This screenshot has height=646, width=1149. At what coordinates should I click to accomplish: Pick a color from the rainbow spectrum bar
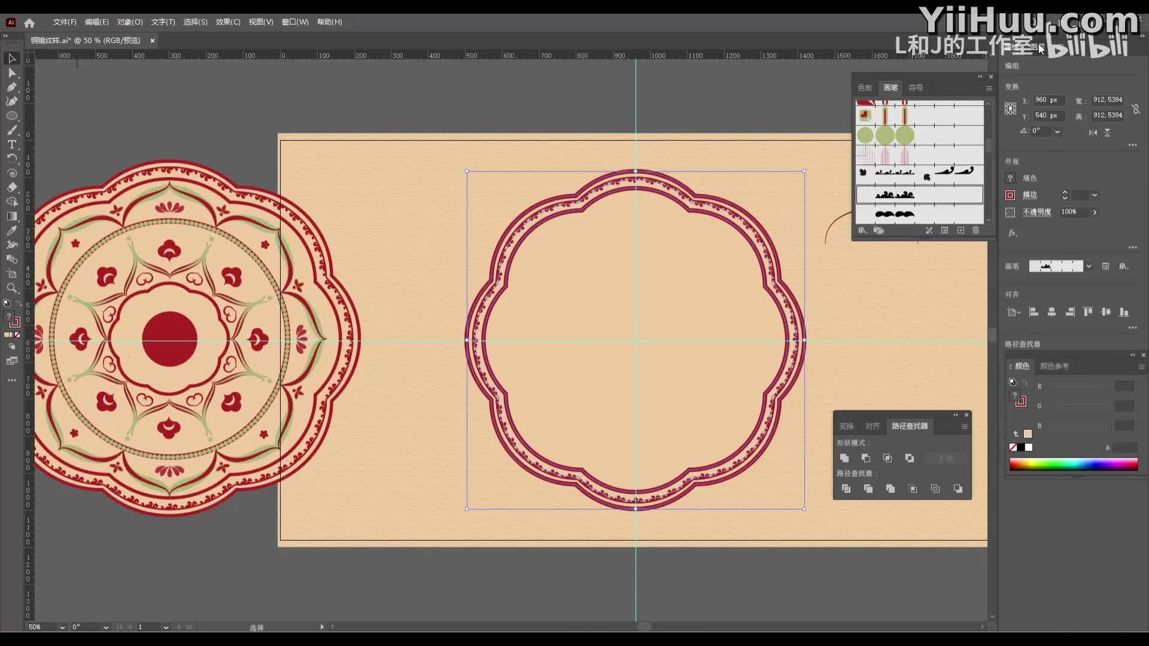point(1071,464)
